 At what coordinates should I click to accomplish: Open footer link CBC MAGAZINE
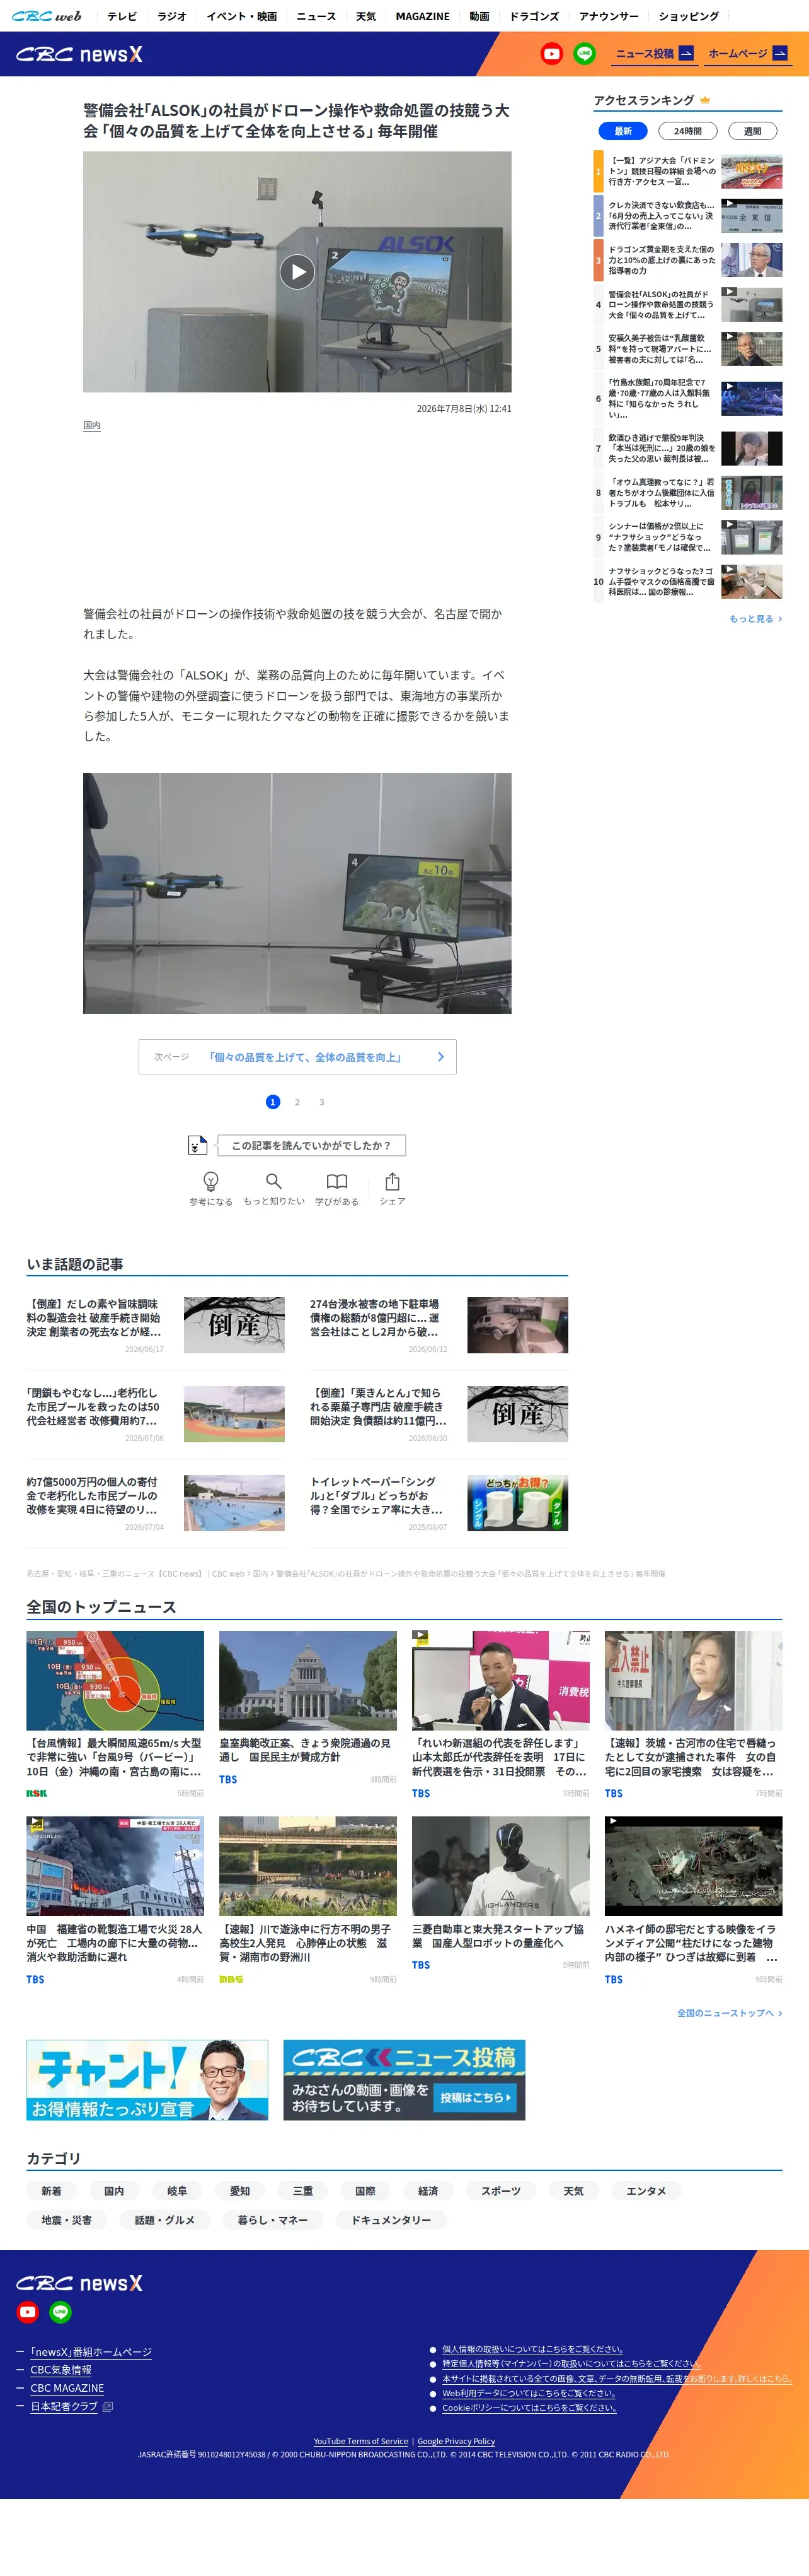tap(67, 2388)
